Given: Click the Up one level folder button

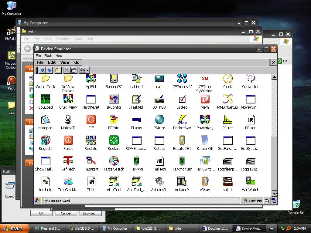Looking at the screenshot, I should [58, 70].
